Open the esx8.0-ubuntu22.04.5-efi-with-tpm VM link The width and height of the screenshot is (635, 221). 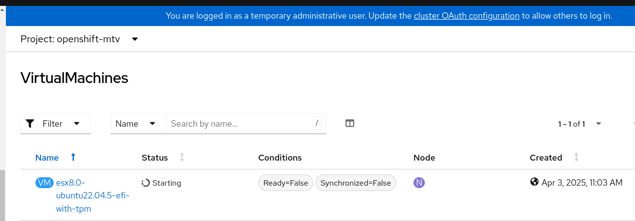(x=92, y=195)
